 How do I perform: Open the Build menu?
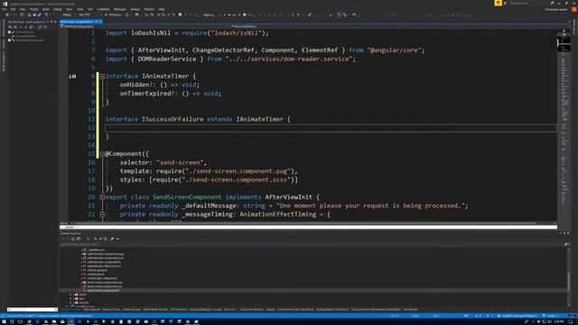(46, 9)
